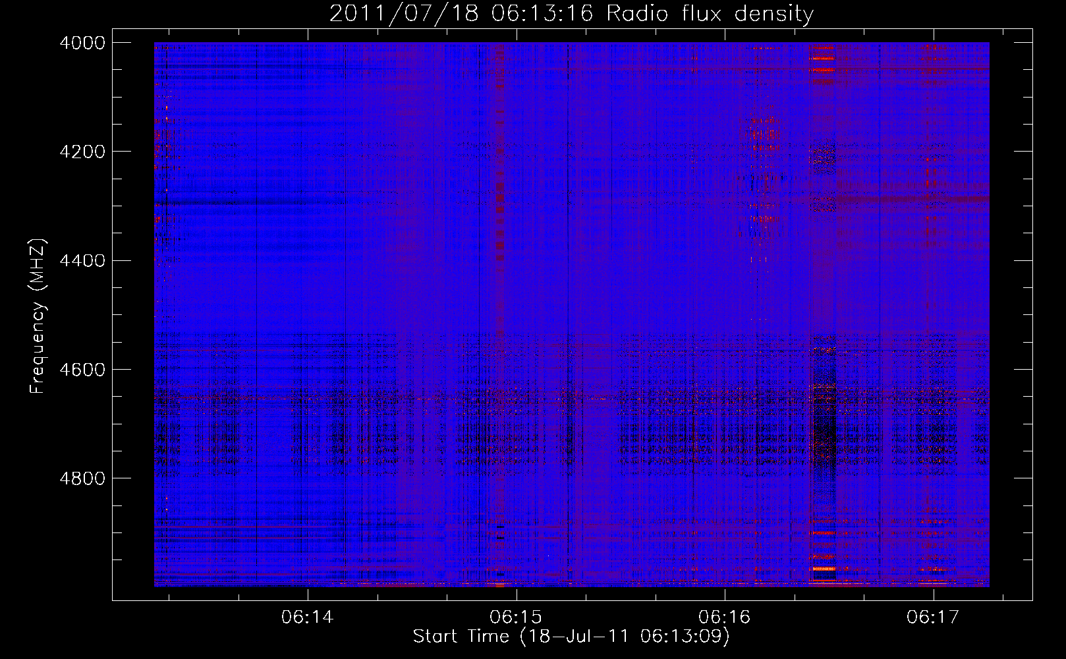Select the 4200 frequency axis label
The width and height of the screenshot is (1066, 659).
82,152
